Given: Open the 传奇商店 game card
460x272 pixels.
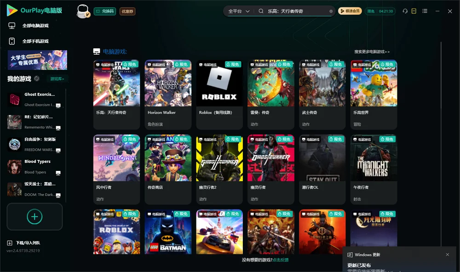Looking at the screenshot, I should pos(168,170).
